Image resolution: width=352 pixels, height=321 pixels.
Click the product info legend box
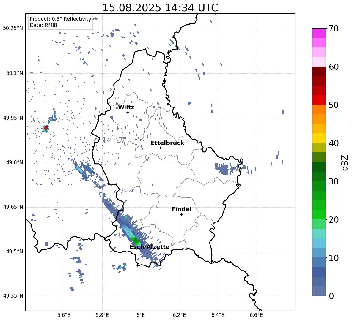pos(60,22)
